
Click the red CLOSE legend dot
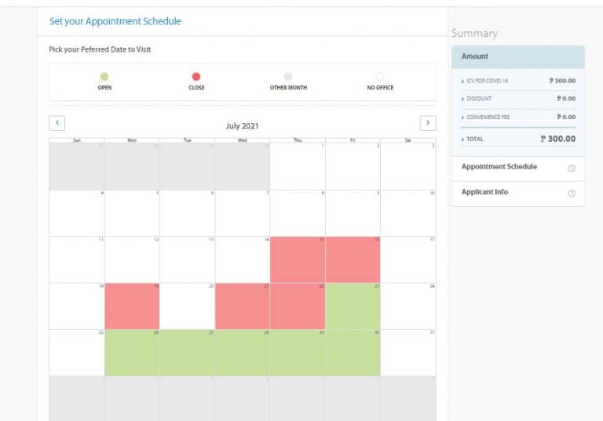(196, 77)
